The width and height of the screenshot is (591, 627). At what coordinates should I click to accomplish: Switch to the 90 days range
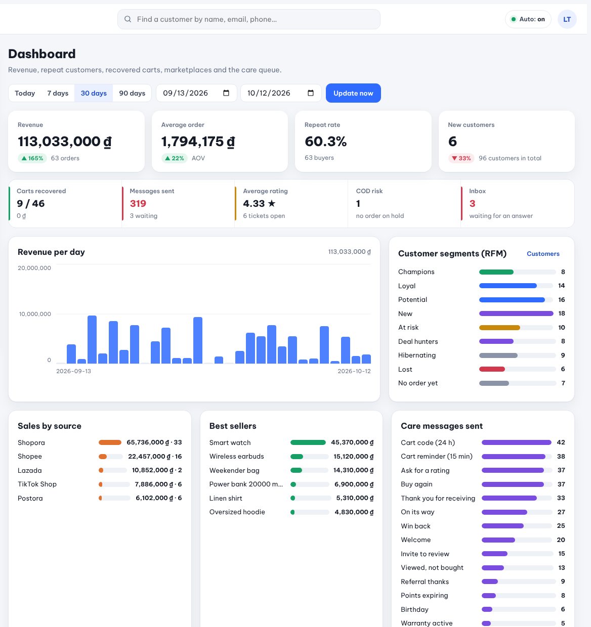pos(132,93)
